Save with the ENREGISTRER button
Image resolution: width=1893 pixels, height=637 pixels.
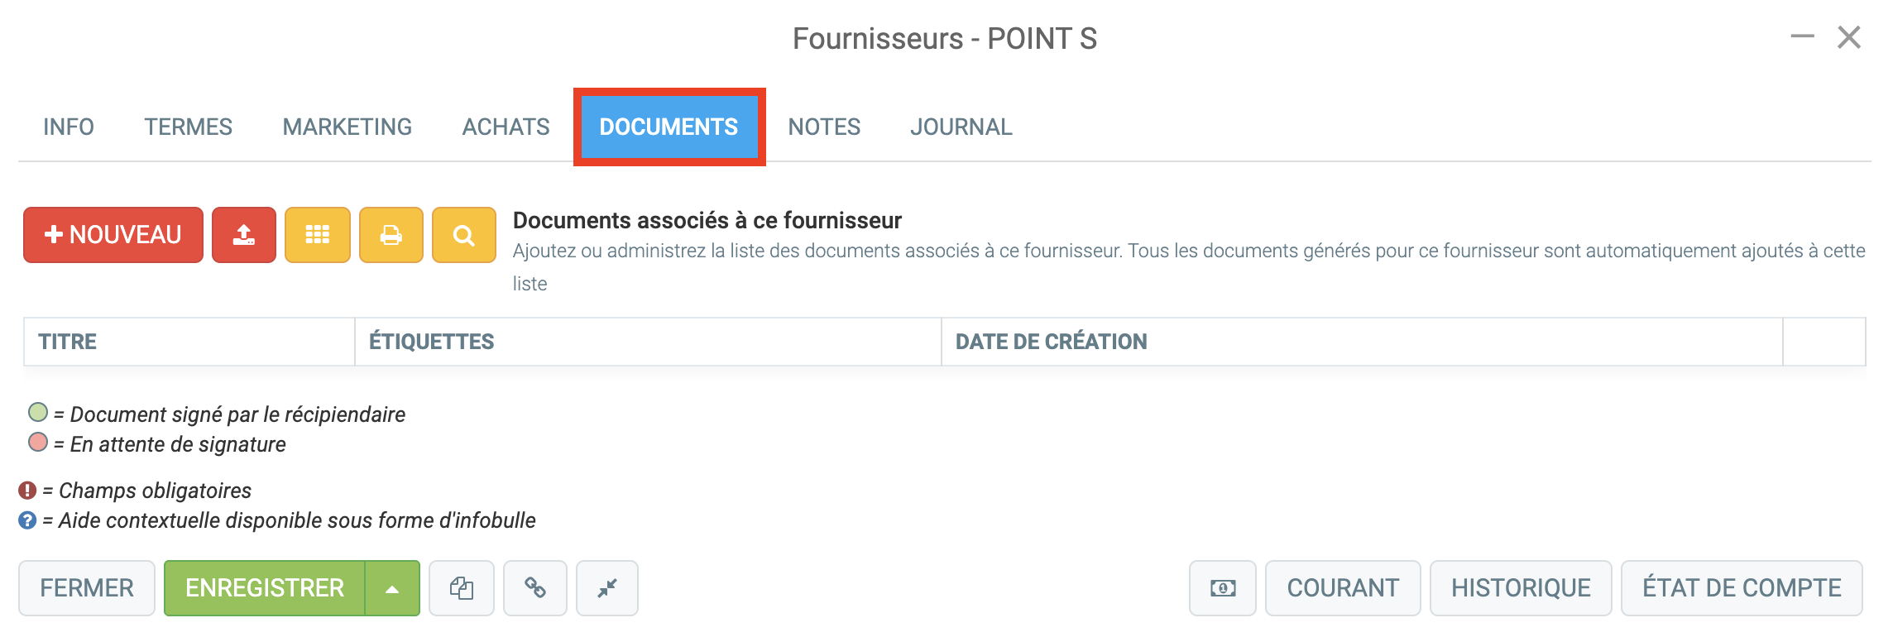tap(265, 588)
